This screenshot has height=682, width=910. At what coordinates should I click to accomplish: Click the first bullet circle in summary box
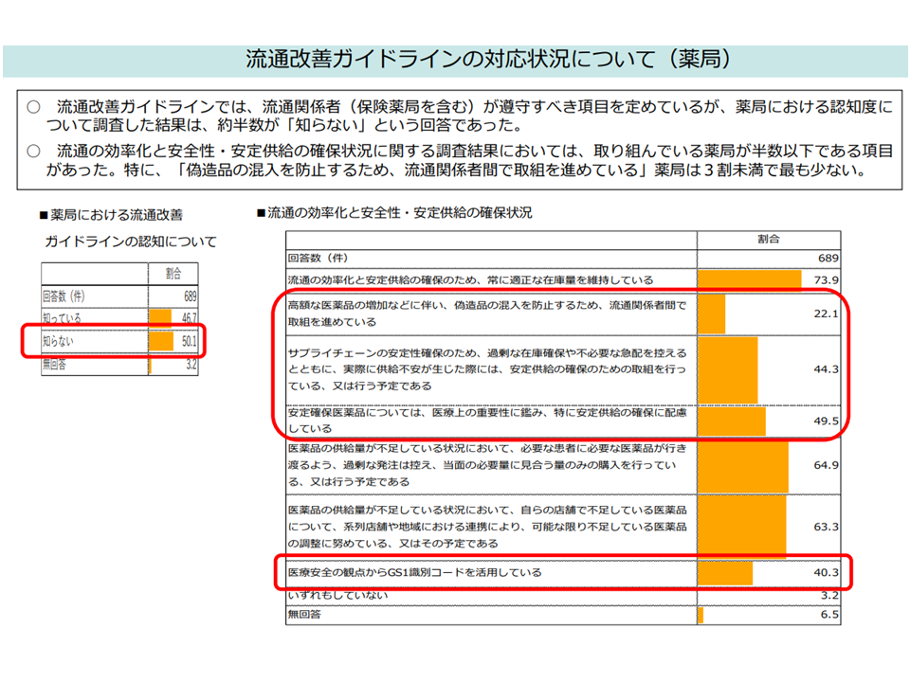(33, 108)
